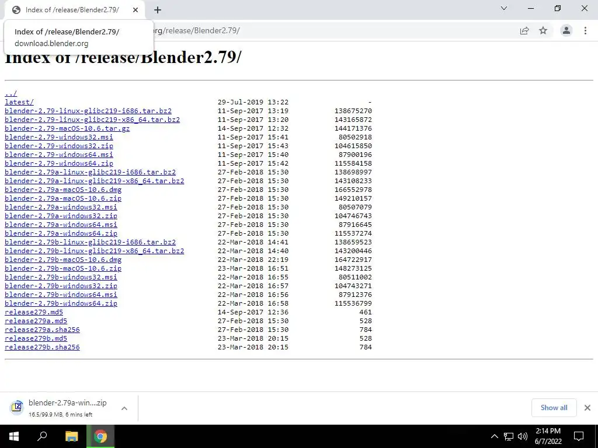The width and height of the screenshot is (598, 448).
Task: Click the zip file icon in download bar
Action: tap(17, 407)
